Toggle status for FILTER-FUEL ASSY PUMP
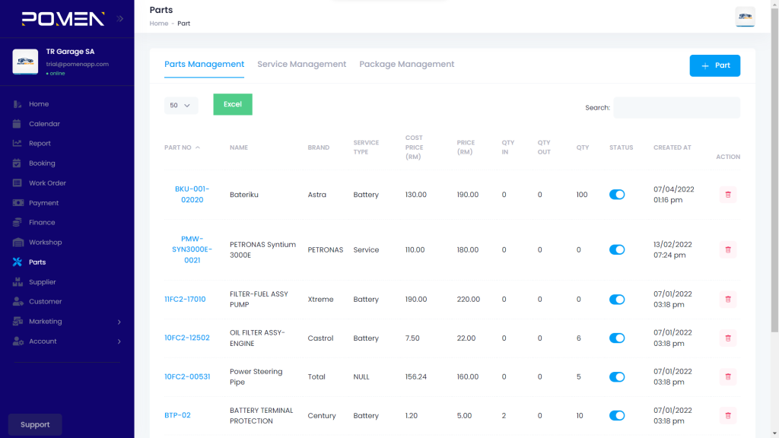 (617, 300)
